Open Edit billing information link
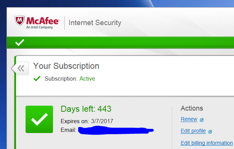 point(207,143)
